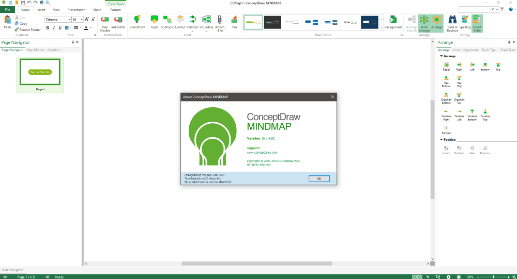Open the www.conceptdraw.com support link
517x279 pixels.
262,152
